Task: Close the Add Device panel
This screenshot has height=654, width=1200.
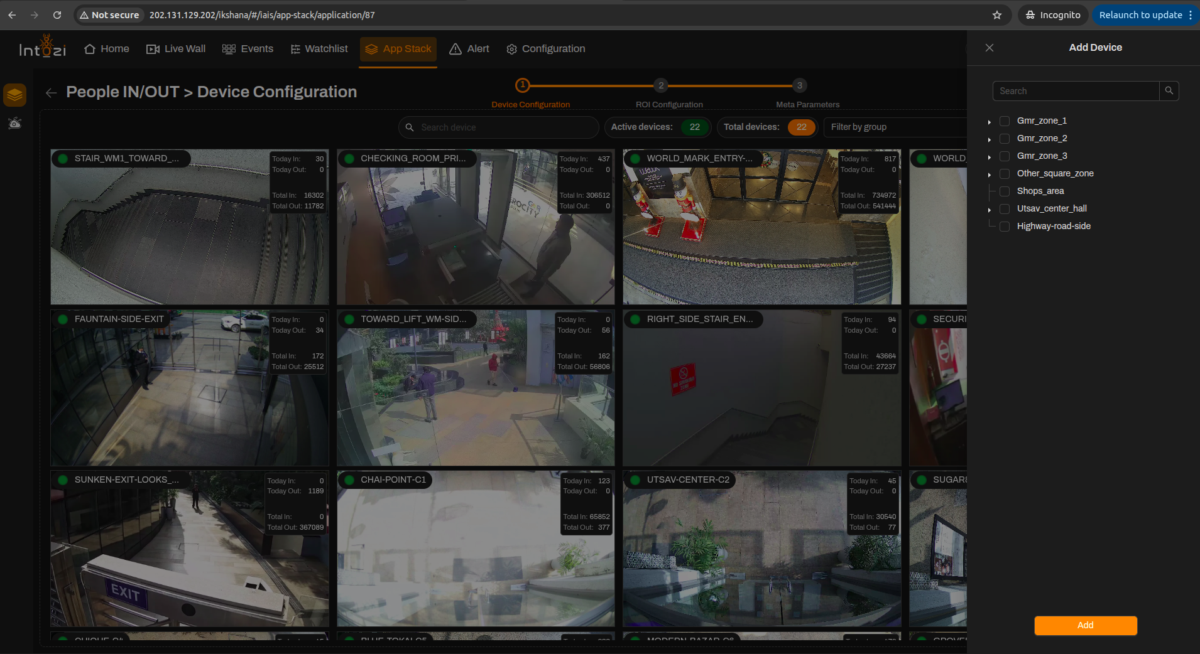Action: pyautogui.click(x=990, y=48)
